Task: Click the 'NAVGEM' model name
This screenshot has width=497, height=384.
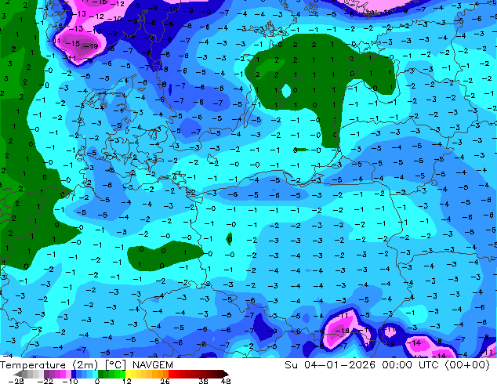Action: pos(153,365)
